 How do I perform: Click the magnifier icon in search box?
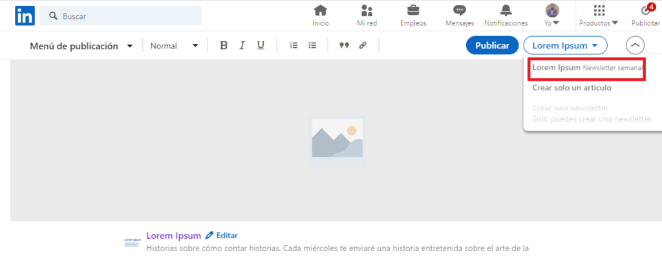click(53, 16)
